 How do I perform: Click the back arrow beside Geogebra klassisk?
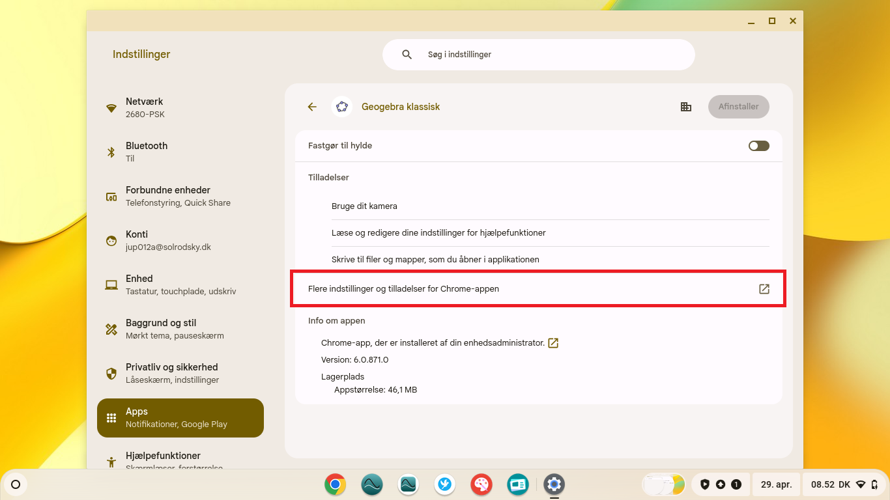[312, 107]
